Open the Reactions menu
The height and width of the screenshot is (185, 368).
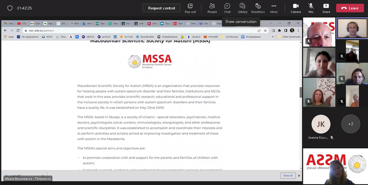click(x=258, y=8)
